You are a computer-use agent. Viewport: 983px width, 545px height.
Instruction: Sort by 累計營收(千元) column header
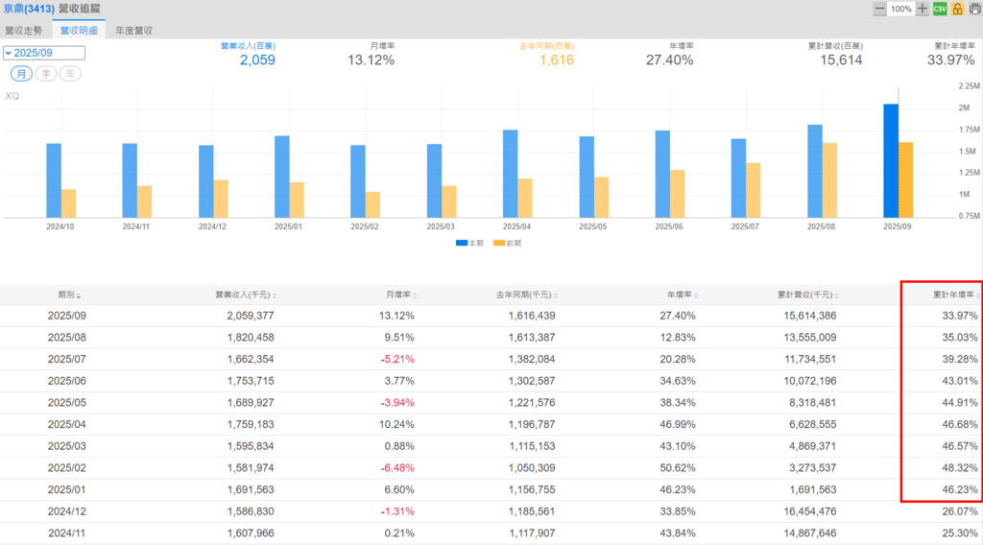click(x=807, y=295)
